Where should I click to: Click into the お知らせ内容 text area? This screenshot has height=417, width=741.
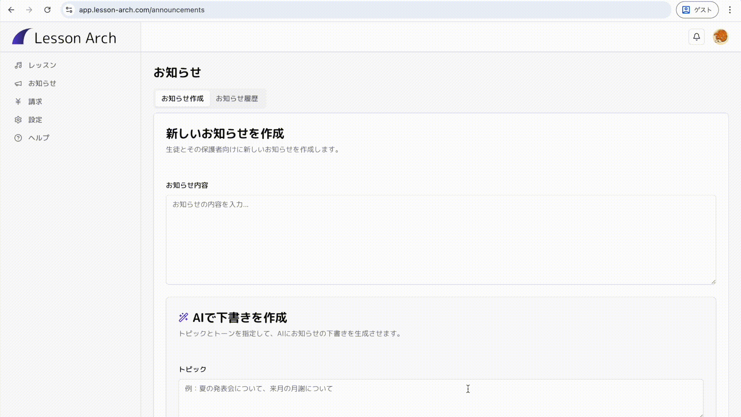pyautogui.click(x=441, y=239)
